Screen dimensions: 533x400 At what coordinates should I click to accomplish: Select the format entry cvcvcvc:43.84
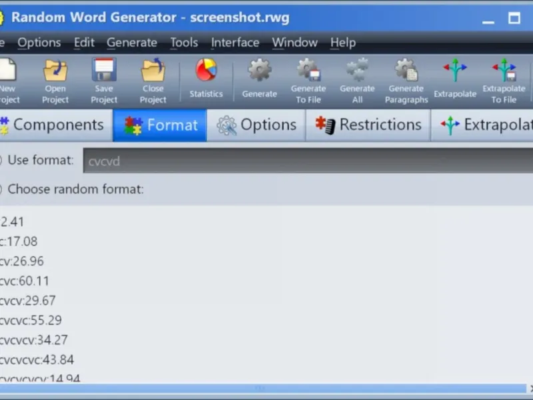pos(37,360)
